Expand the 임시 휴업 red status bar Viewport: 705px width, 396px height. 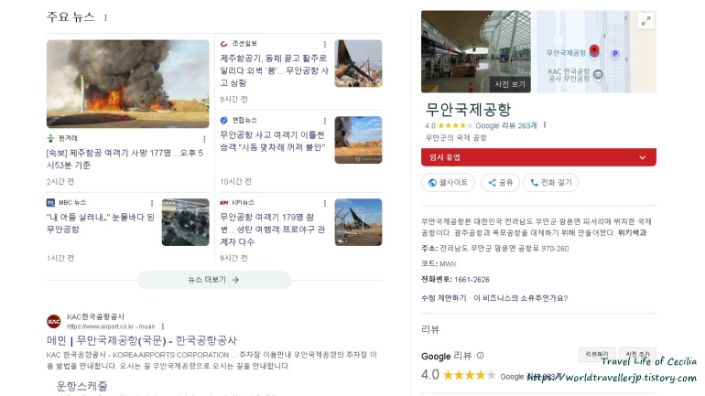point(538,157)
